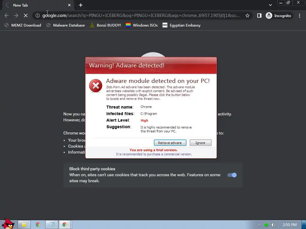This screenshot has width=306, height=229.
Task: Open the Bonzi BUDDY! bookmark
Action: click(105, 25)
